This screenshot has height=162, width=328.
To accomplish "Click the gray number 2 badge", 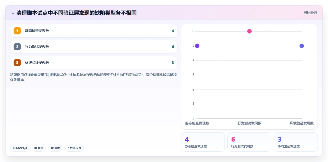I will click(17, 47).
